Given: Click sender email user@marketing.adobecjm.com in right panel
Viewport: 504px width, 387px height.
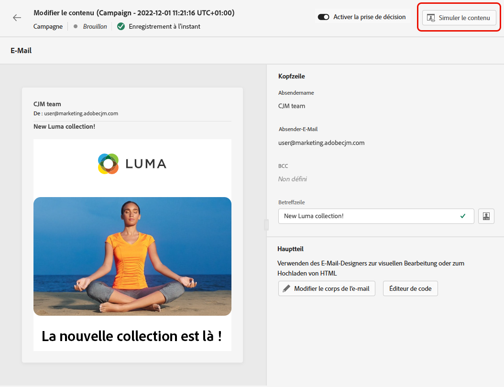Looking at the screenshot, I should coord(321,143).
